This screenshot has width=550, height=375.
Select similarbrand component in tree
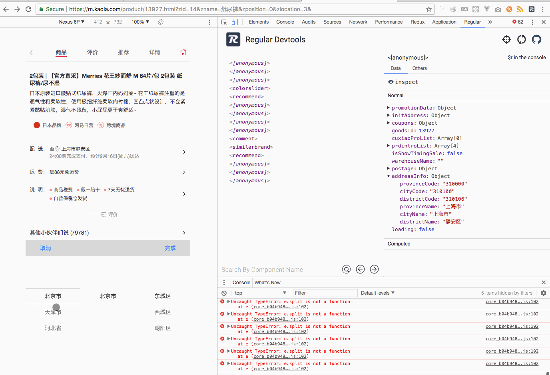[251, 147]
